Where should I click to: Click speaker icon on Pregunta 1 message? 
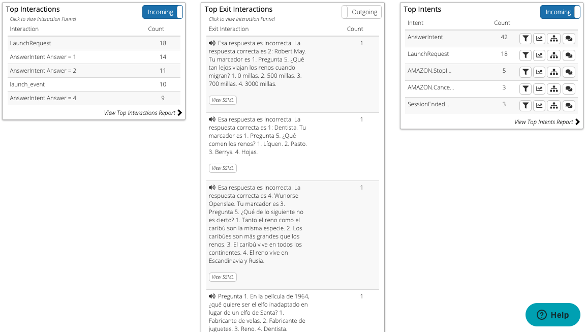(212, 296)
